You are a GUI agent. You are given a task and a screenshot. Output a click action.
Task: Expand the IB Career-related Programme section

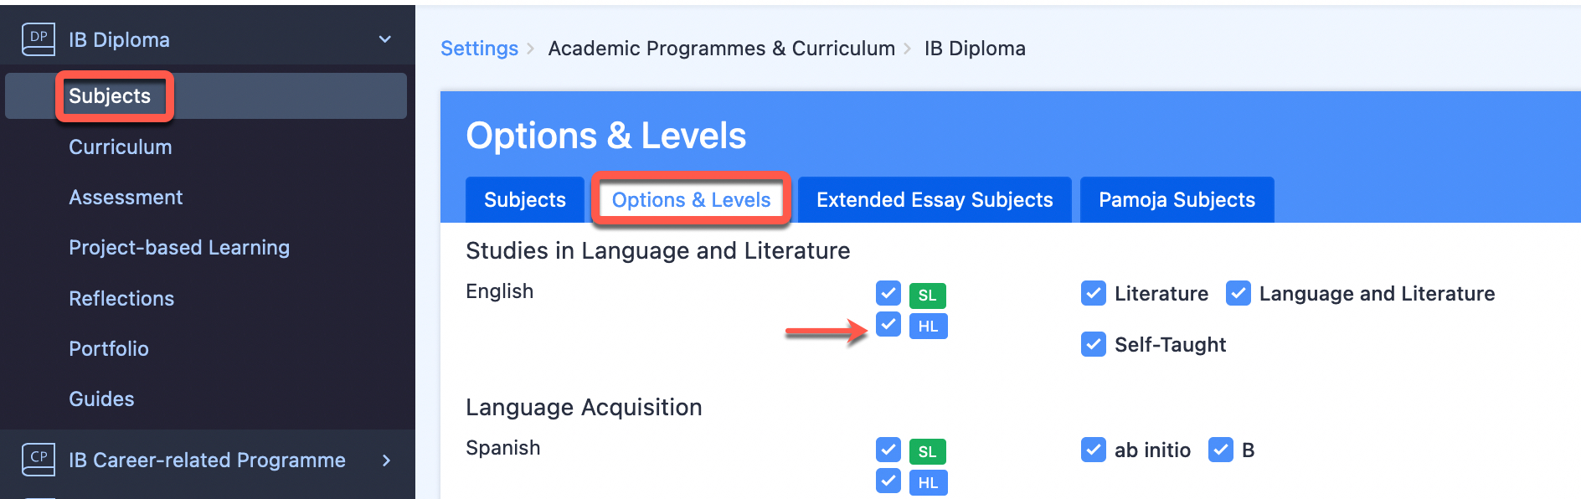tap(386, 460)
